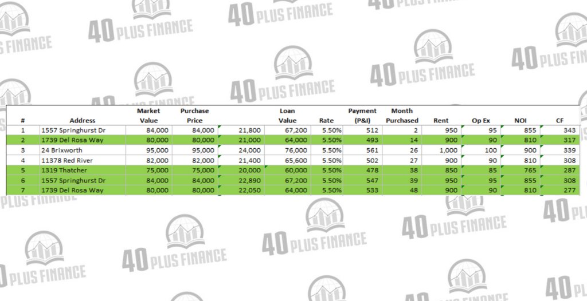Screen dimensions: 587x301
Task: Click the 65,600 loan value cell
Action: tap(288, 160)
